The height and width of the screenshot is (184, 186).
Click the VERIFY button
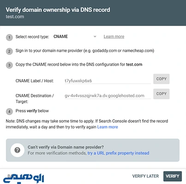tap(173, 176)
